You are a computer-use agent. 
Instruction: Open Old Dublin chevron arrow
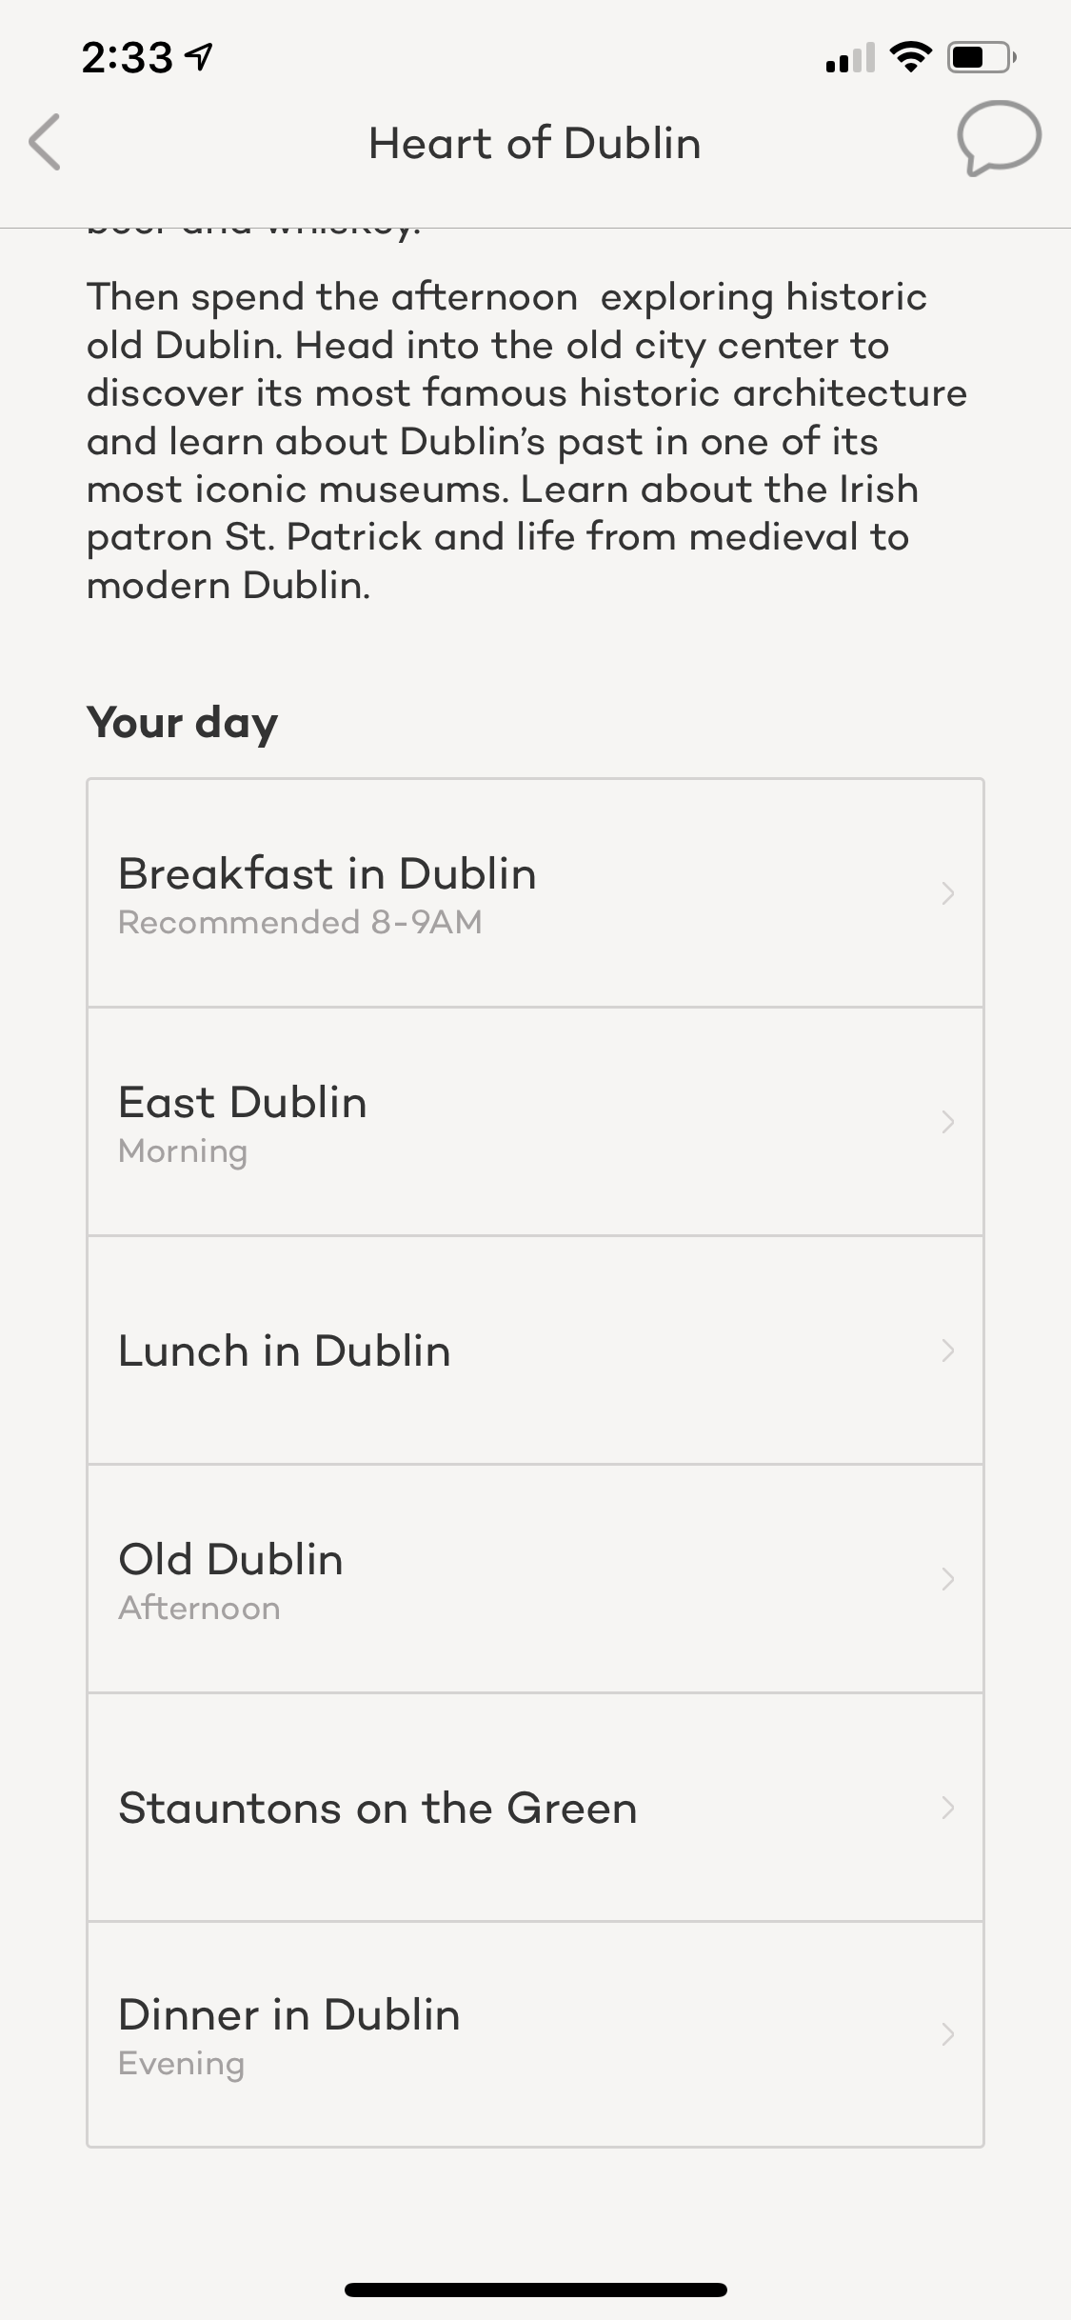947,1579
